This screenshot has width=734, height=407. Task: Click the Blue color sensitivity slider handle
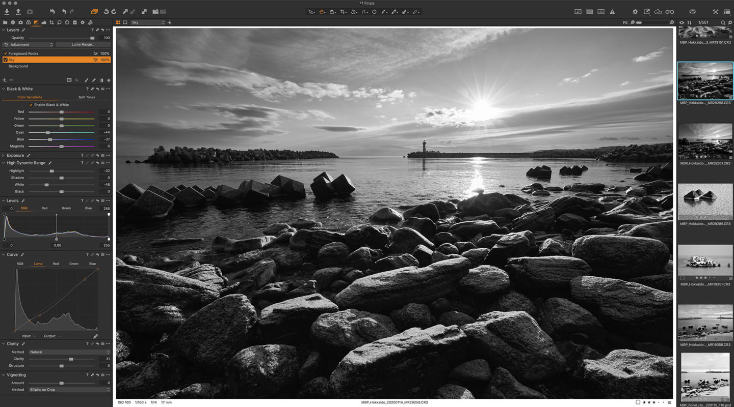[x=50, y=139]
